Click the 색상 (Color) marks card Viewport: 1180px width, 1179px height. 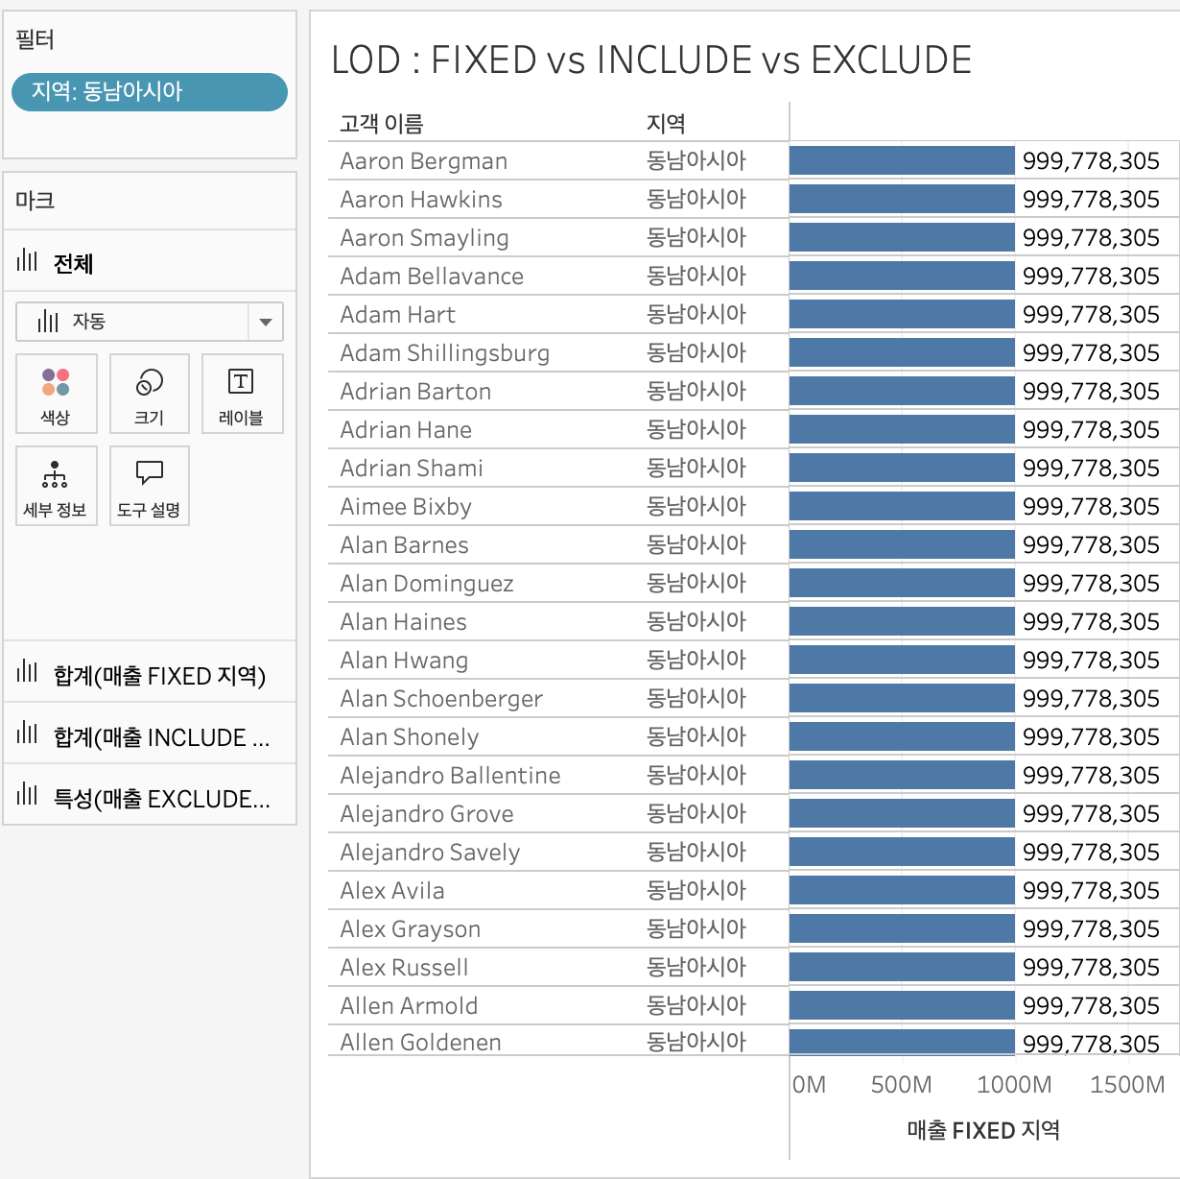[x=57, y=394]
